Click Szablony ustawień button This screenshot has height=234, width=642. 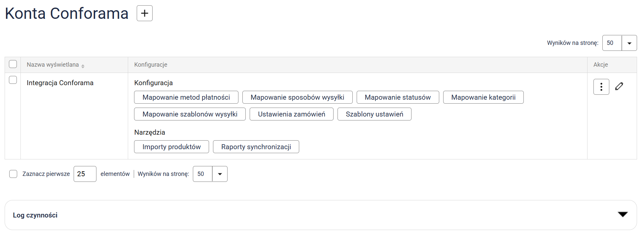click(374, 114)
